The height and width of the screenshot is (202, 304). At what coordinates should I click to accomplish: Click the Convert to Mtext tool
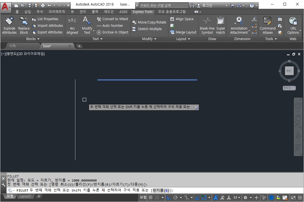pos(112,19)
